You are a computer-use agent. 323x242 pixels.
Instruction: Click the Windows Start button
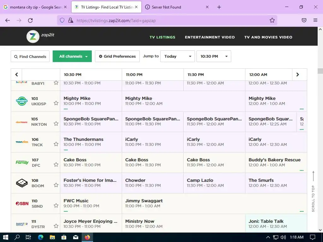point(6,237)
